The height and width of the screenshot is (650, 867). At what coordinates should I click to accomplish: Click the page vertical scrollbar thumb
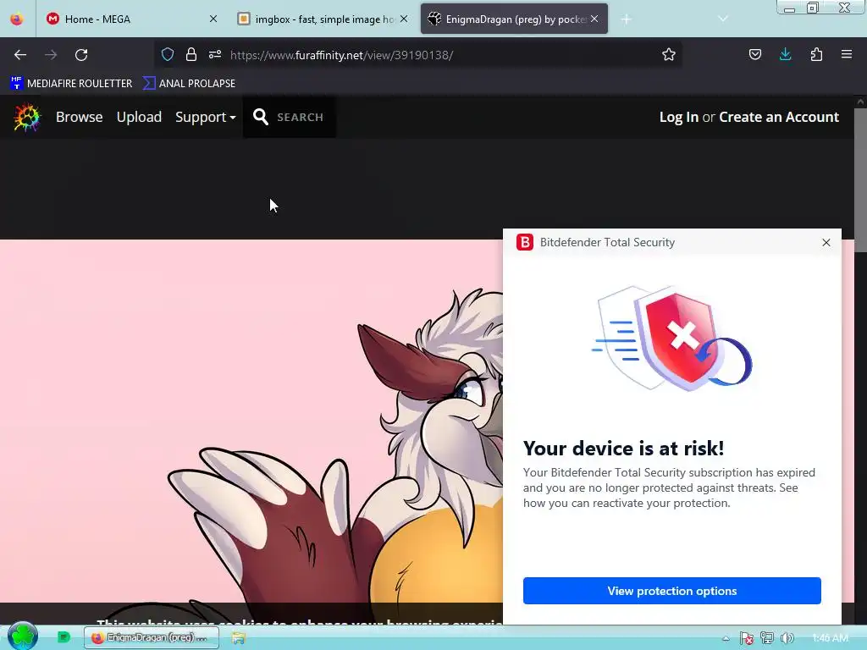point(860,181)
